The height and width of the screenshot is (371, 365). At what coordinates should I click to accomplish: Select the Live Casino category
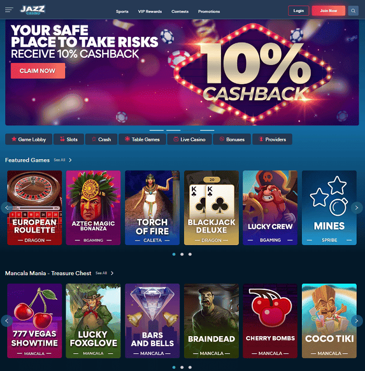click(189, 139)
